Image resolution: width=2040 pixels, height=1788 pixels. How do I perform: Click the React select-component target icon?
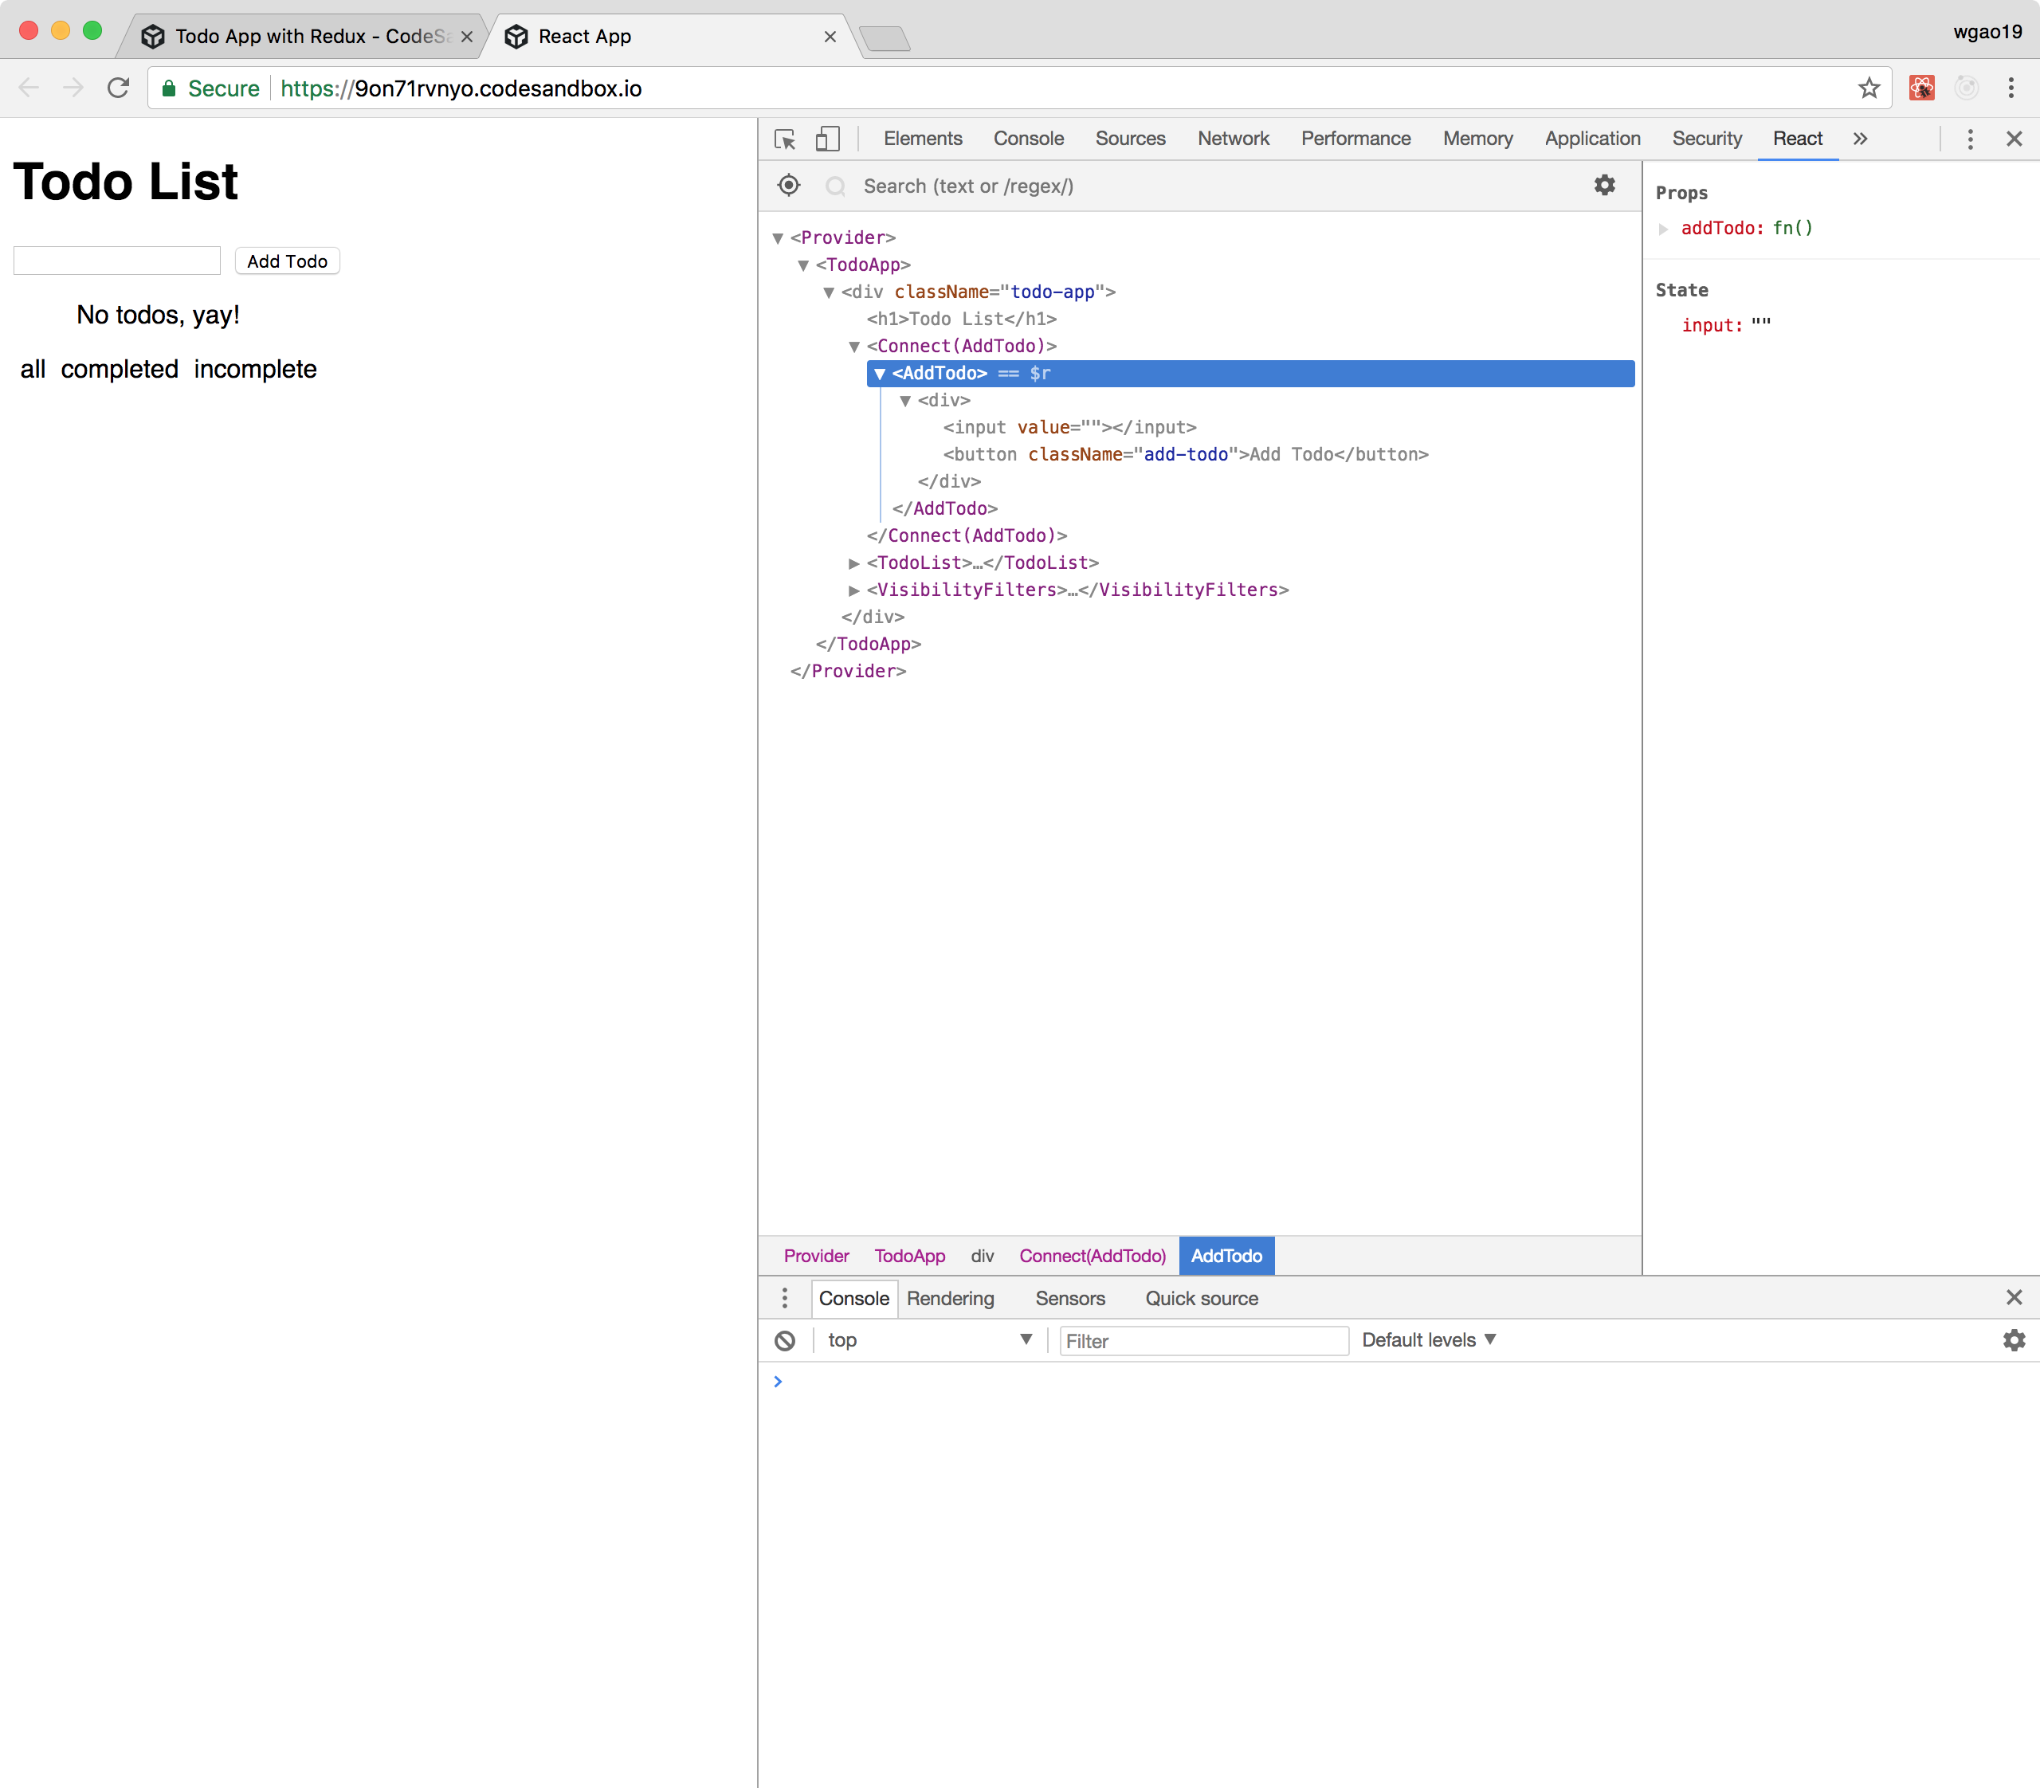788,186
